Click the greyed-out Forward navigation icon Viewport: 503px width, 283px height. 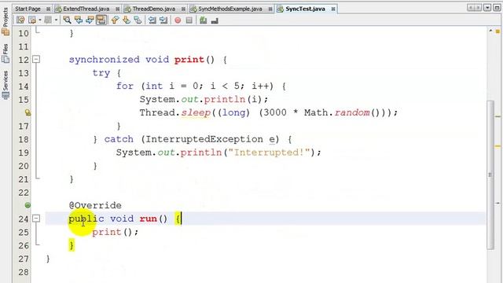(48, 20)
